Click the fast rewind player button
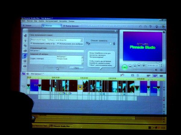181x135 pixels. tap(135, 66)
